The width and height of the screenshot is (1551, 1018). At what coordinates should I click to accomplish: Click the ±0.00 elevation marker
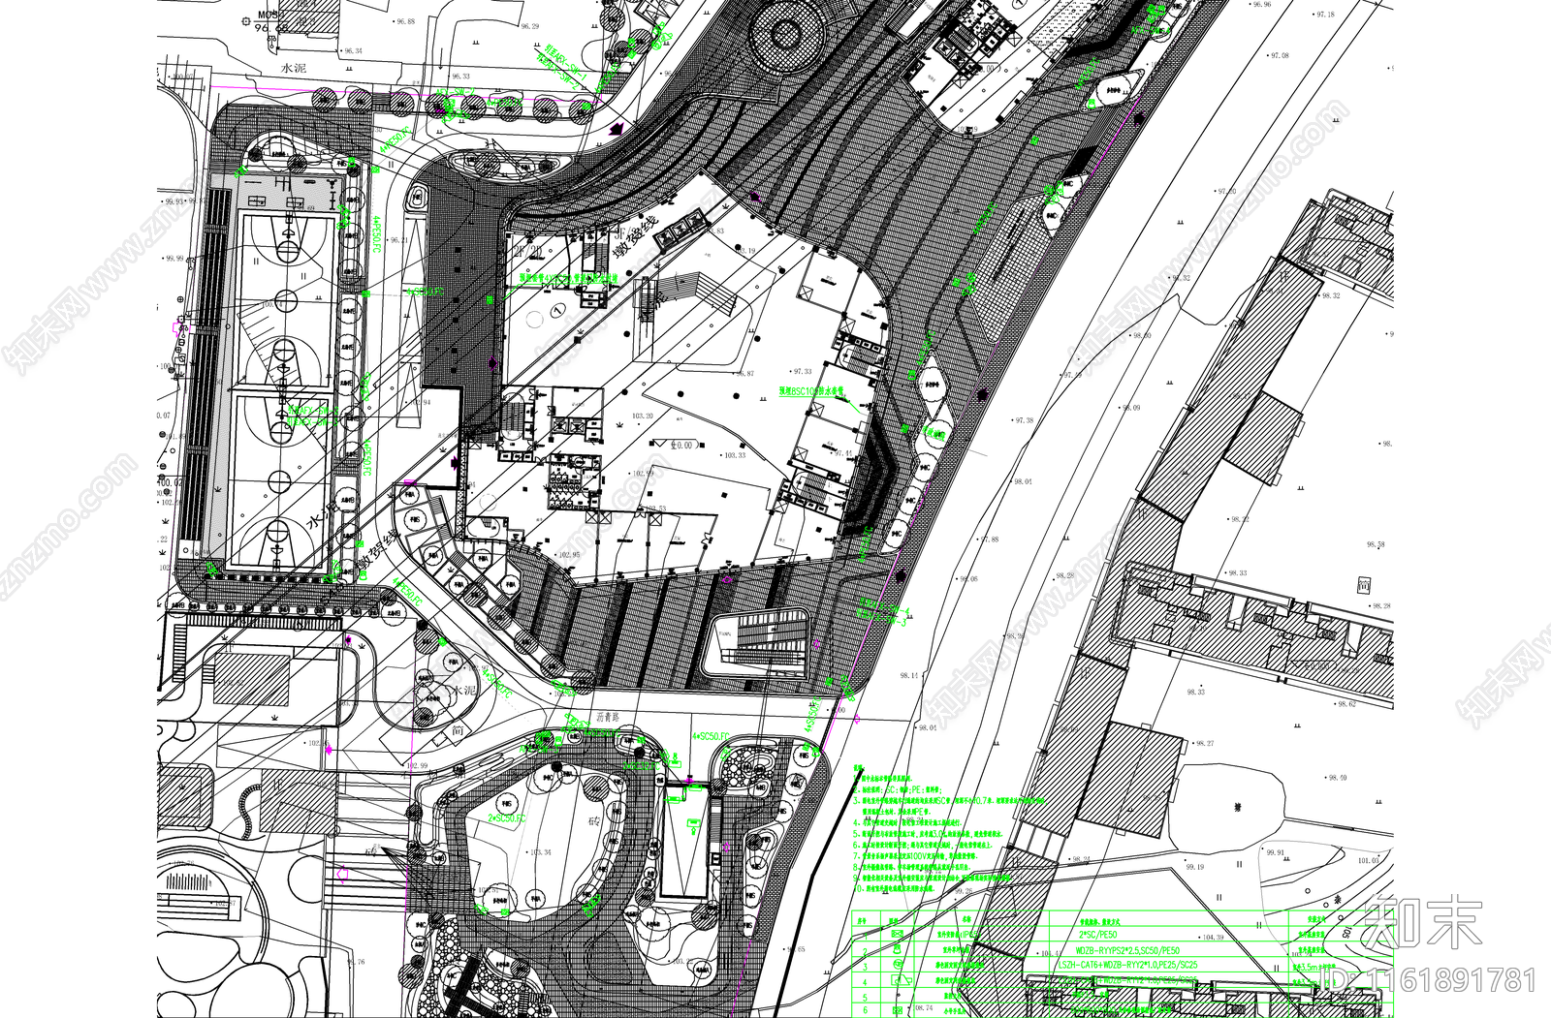click(676, 445)
